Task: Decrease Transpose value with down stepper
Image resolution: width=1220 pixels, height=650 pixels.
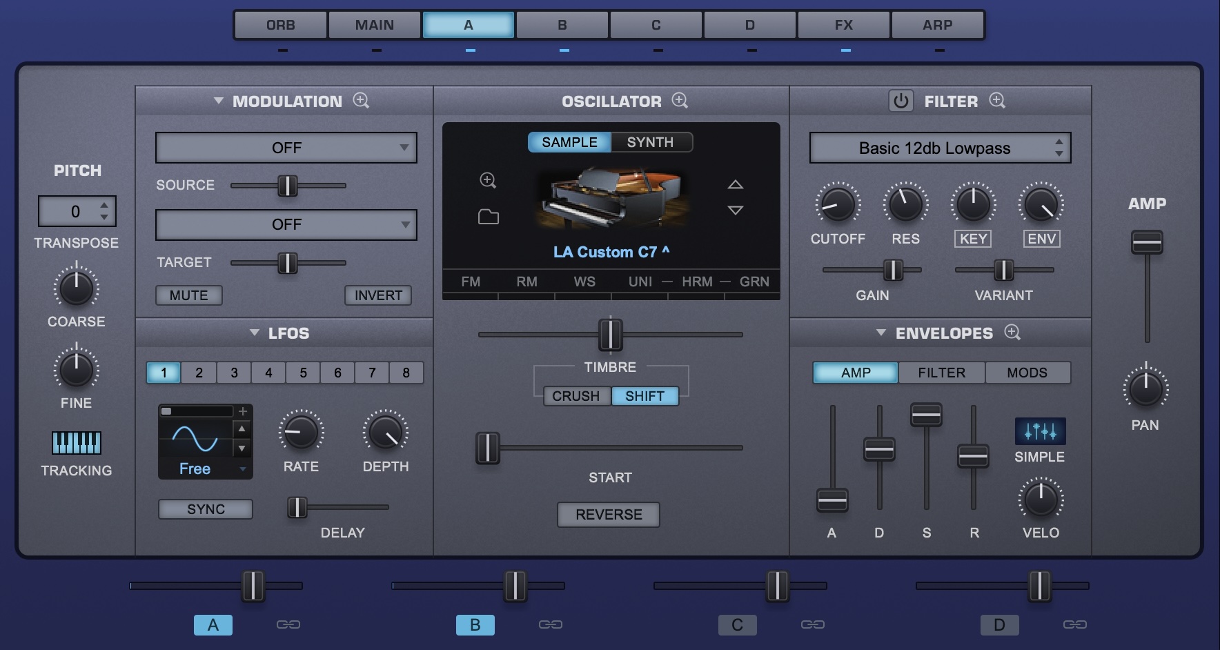Action: point(104,217)
